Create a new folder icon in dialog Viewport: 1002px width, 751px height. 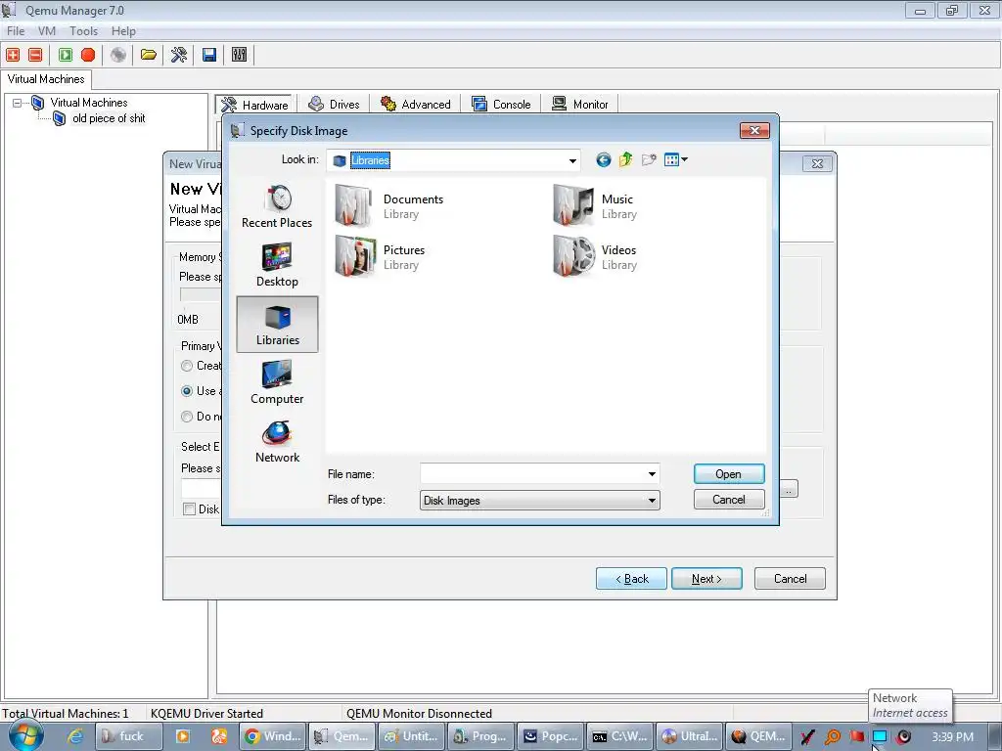pyautogui.click(x=649, y=159)
